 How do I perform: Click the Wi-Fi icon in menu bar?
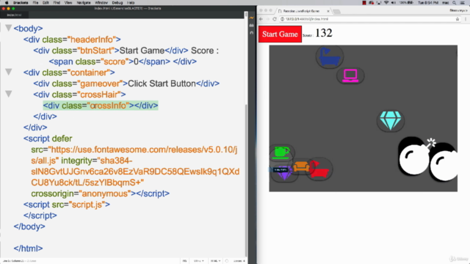(386, 3)
